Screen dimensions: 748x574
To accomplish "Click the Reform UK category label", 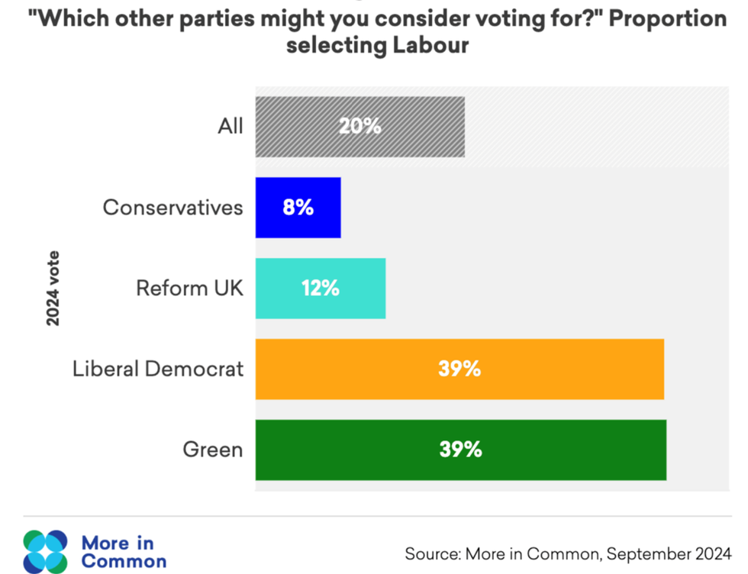I will tap(189, 288).
